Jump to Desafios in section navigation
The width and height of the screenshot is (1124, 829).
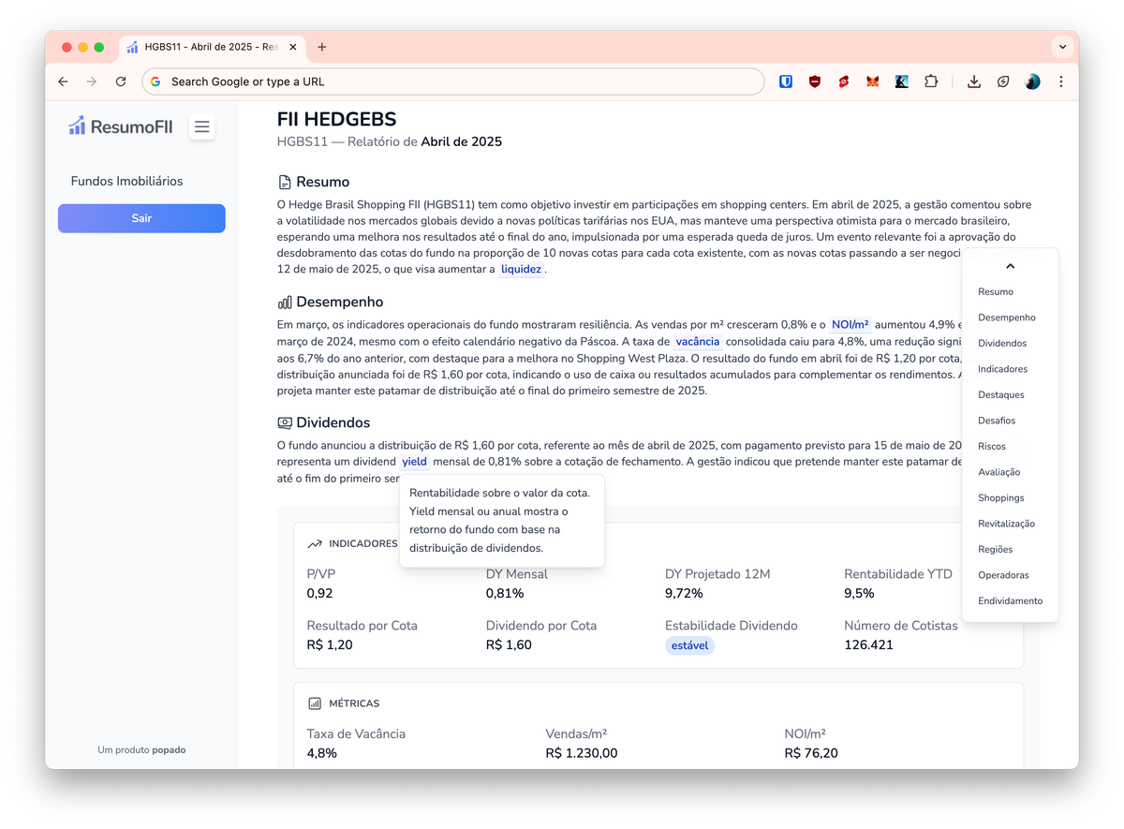coord(997,421)
